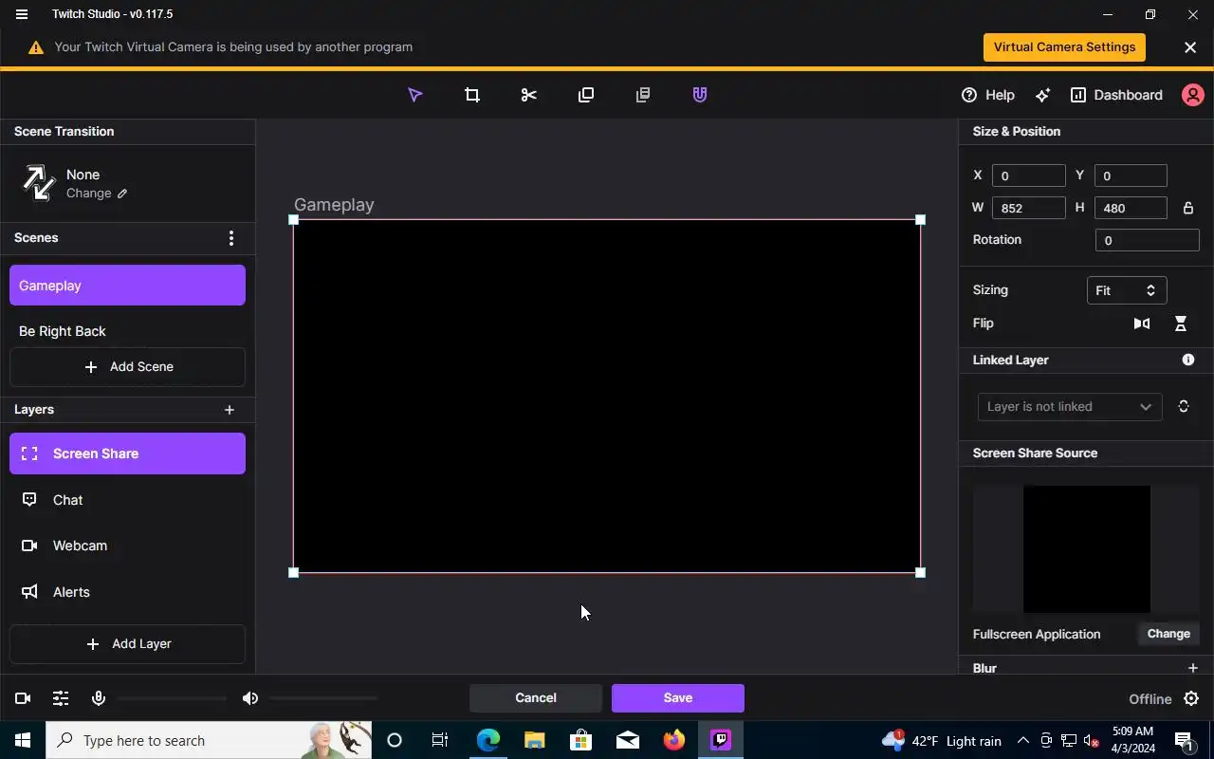Screen dimensions: 1214x759
Task: Click the sparkle what's new icon
Action: pyautogui.click(x=1042, y=95)
